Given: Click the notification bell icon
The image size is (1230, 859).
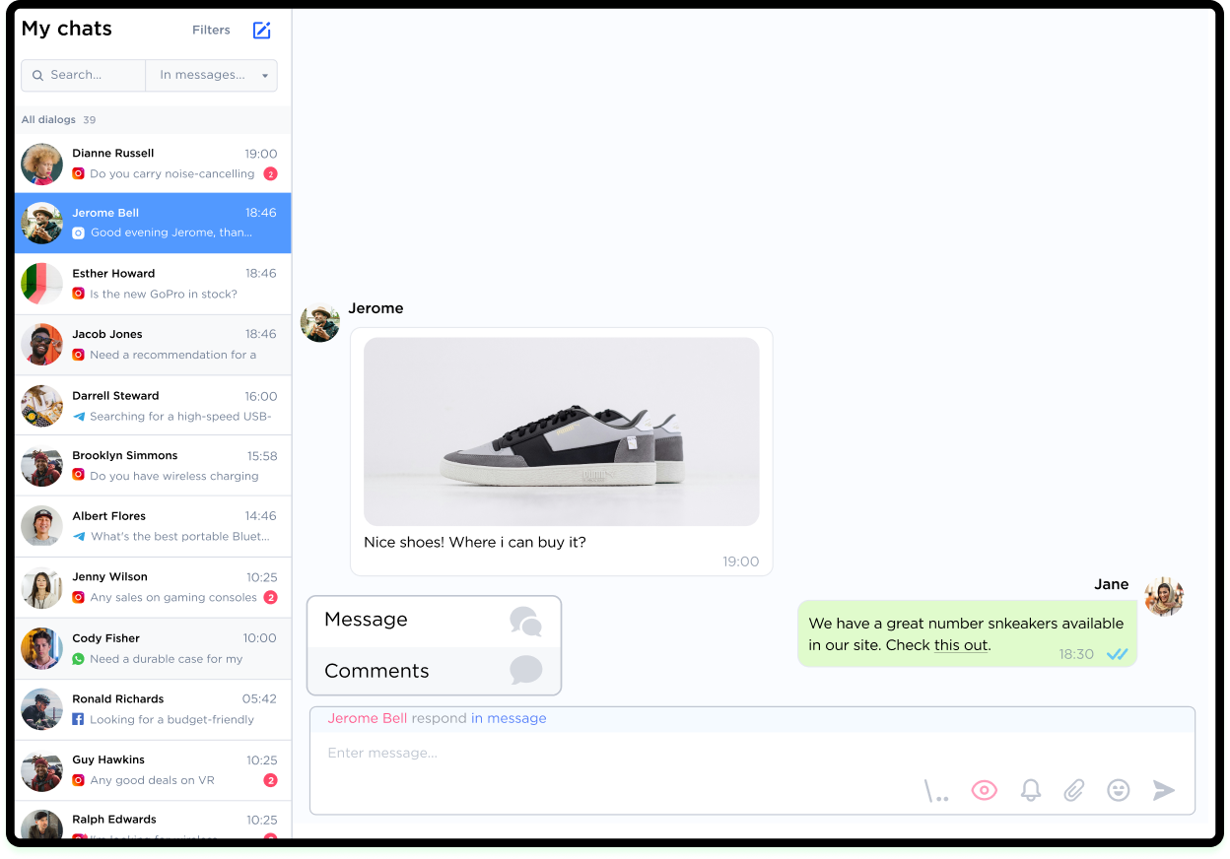Looking at the screenshot, I should pos(1030,790).
